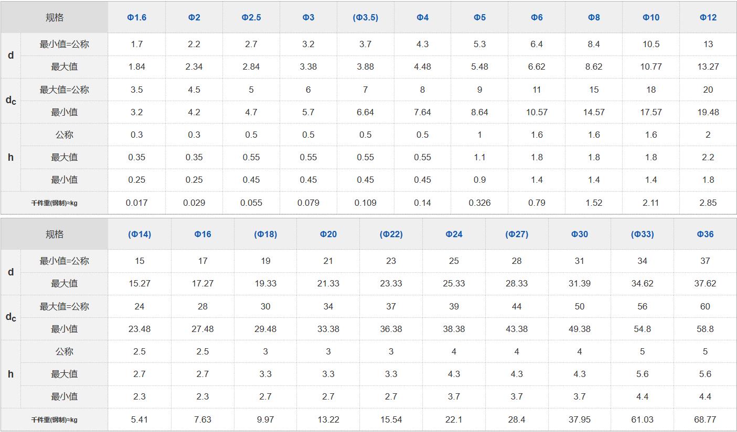This screenshot has height=432, width=737.
Task: Click the Φ36 header link
Action: (x=705, y=234)
